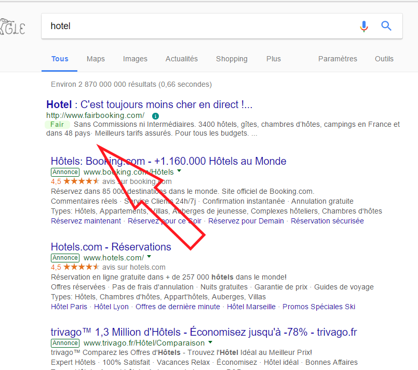Click 'avis sur booking.com' text

tap(137, 181)
